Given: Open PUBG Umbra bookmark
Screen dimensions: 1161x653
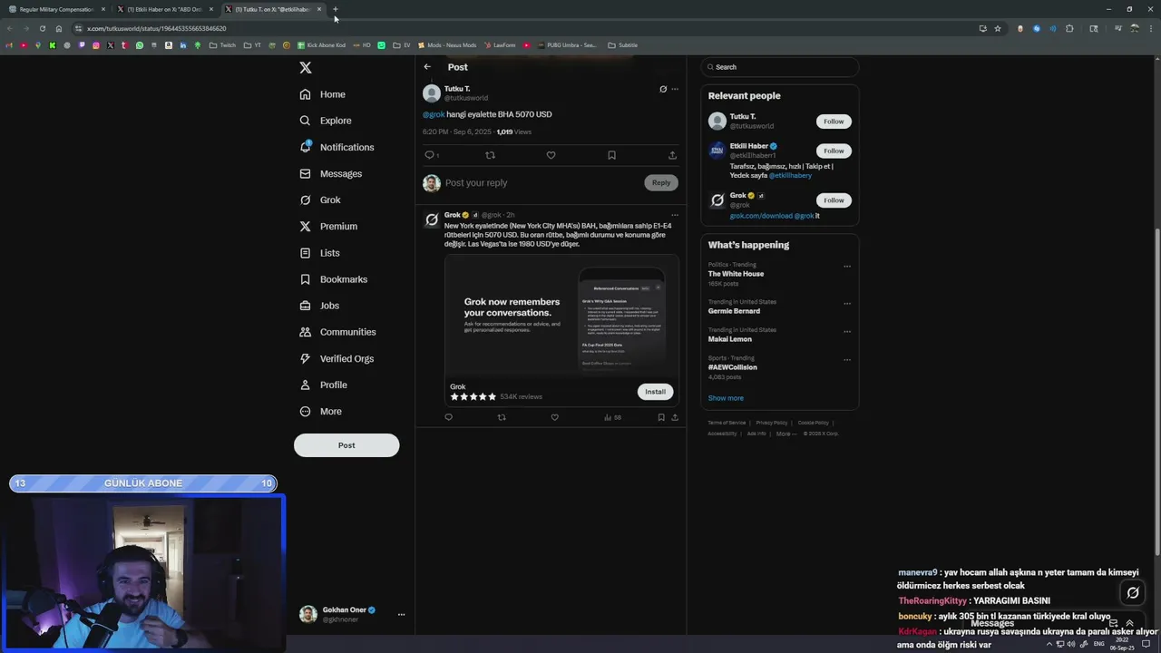Looking at the screenshot, I should (567, 45).
